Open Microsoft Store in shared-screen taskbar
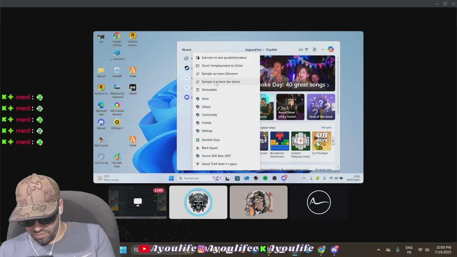 pos(237,178)
